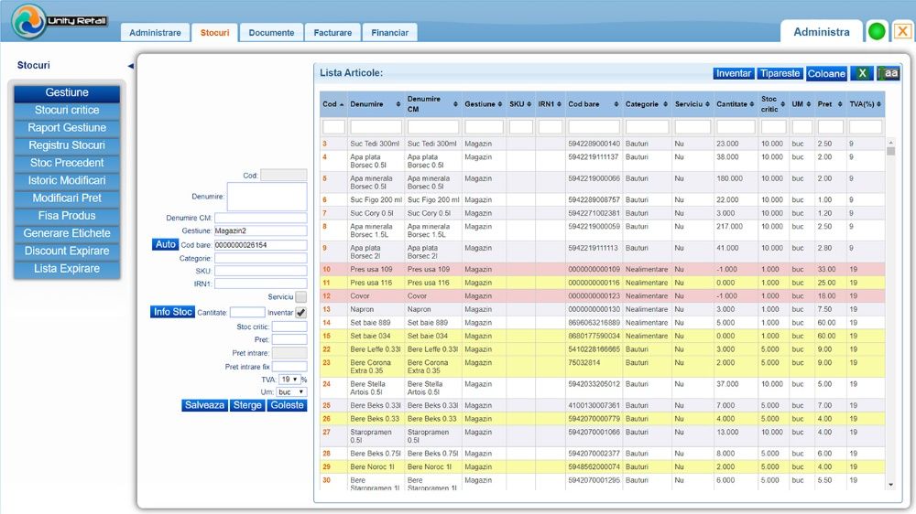Collapse the Stocuri sidebar arrow
This screenshot has width=916, height=514.
(x=130, y=66)
